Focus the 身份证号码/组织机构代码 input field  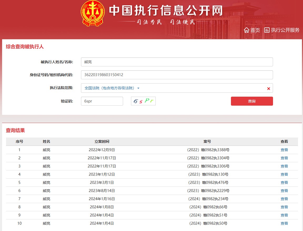tap(177, 75)
